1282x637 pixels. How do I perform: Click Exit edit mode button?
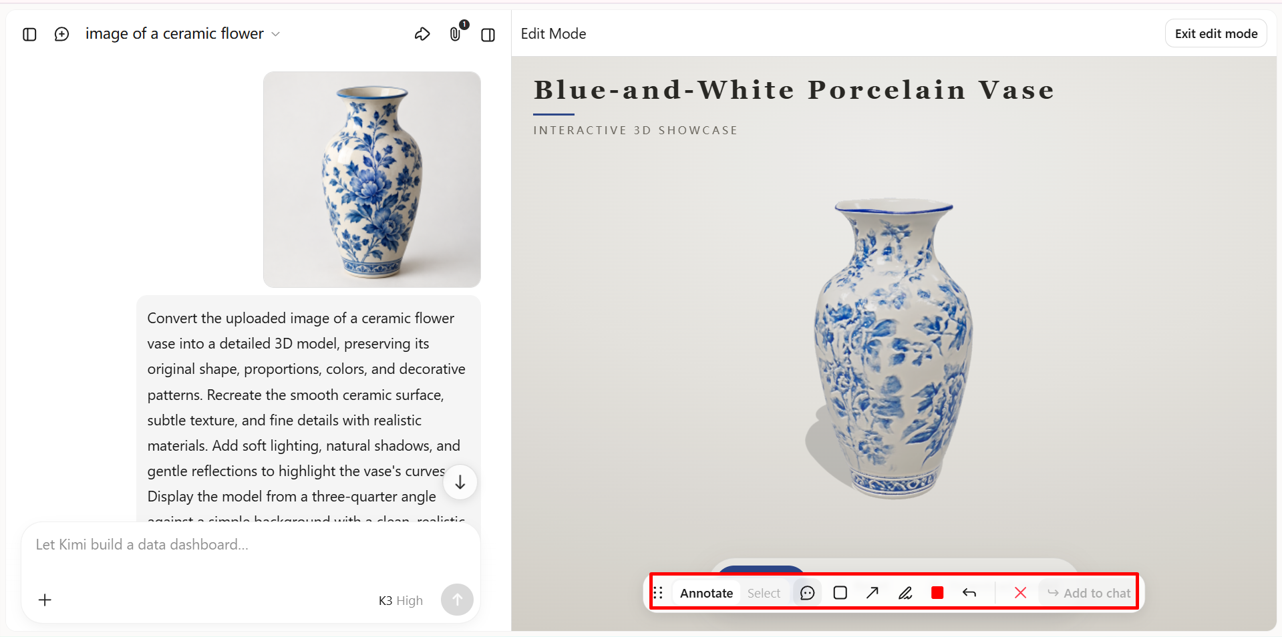pyautogui.click(x=1216, y=33)
